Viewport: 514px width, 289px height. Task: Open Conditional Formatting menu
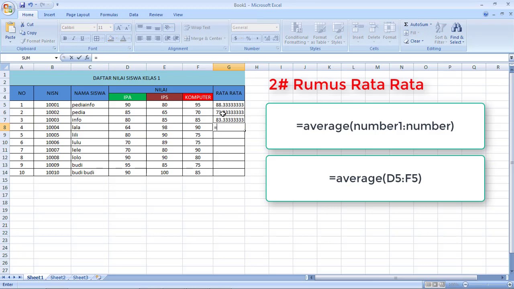point(297,33)
